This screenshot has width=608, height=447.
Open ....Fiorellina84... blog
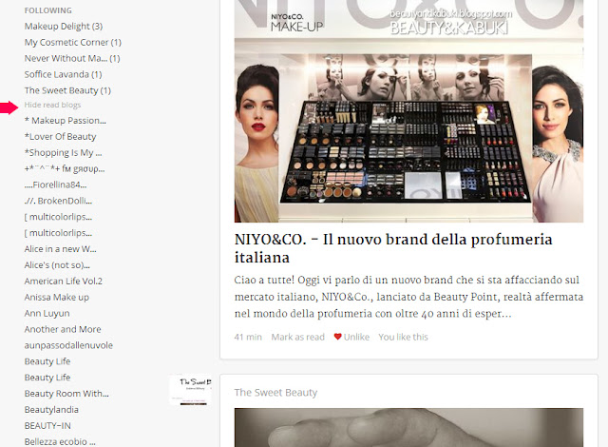tap(55, 185)
